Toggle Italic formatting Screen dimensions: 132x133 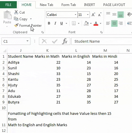pos(55,23)
